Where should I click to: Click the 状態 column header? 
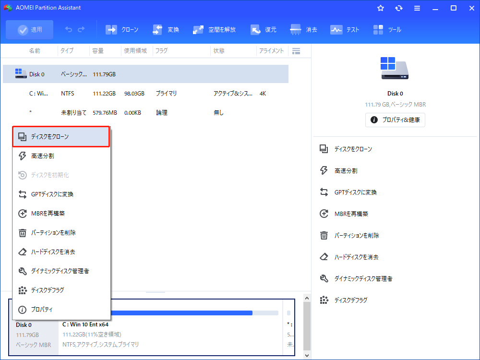[219, 51]
